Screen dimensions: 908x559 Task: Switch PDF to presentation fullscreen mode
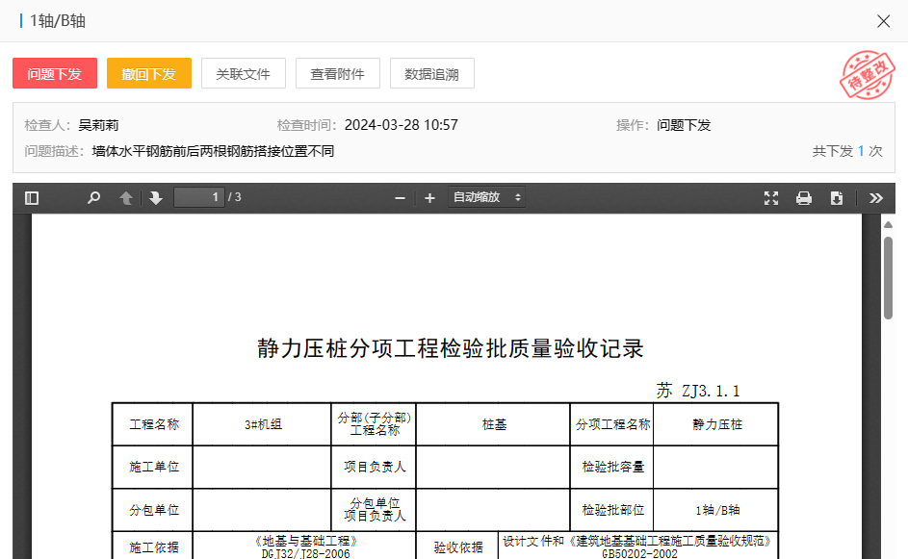coord(771,198)
